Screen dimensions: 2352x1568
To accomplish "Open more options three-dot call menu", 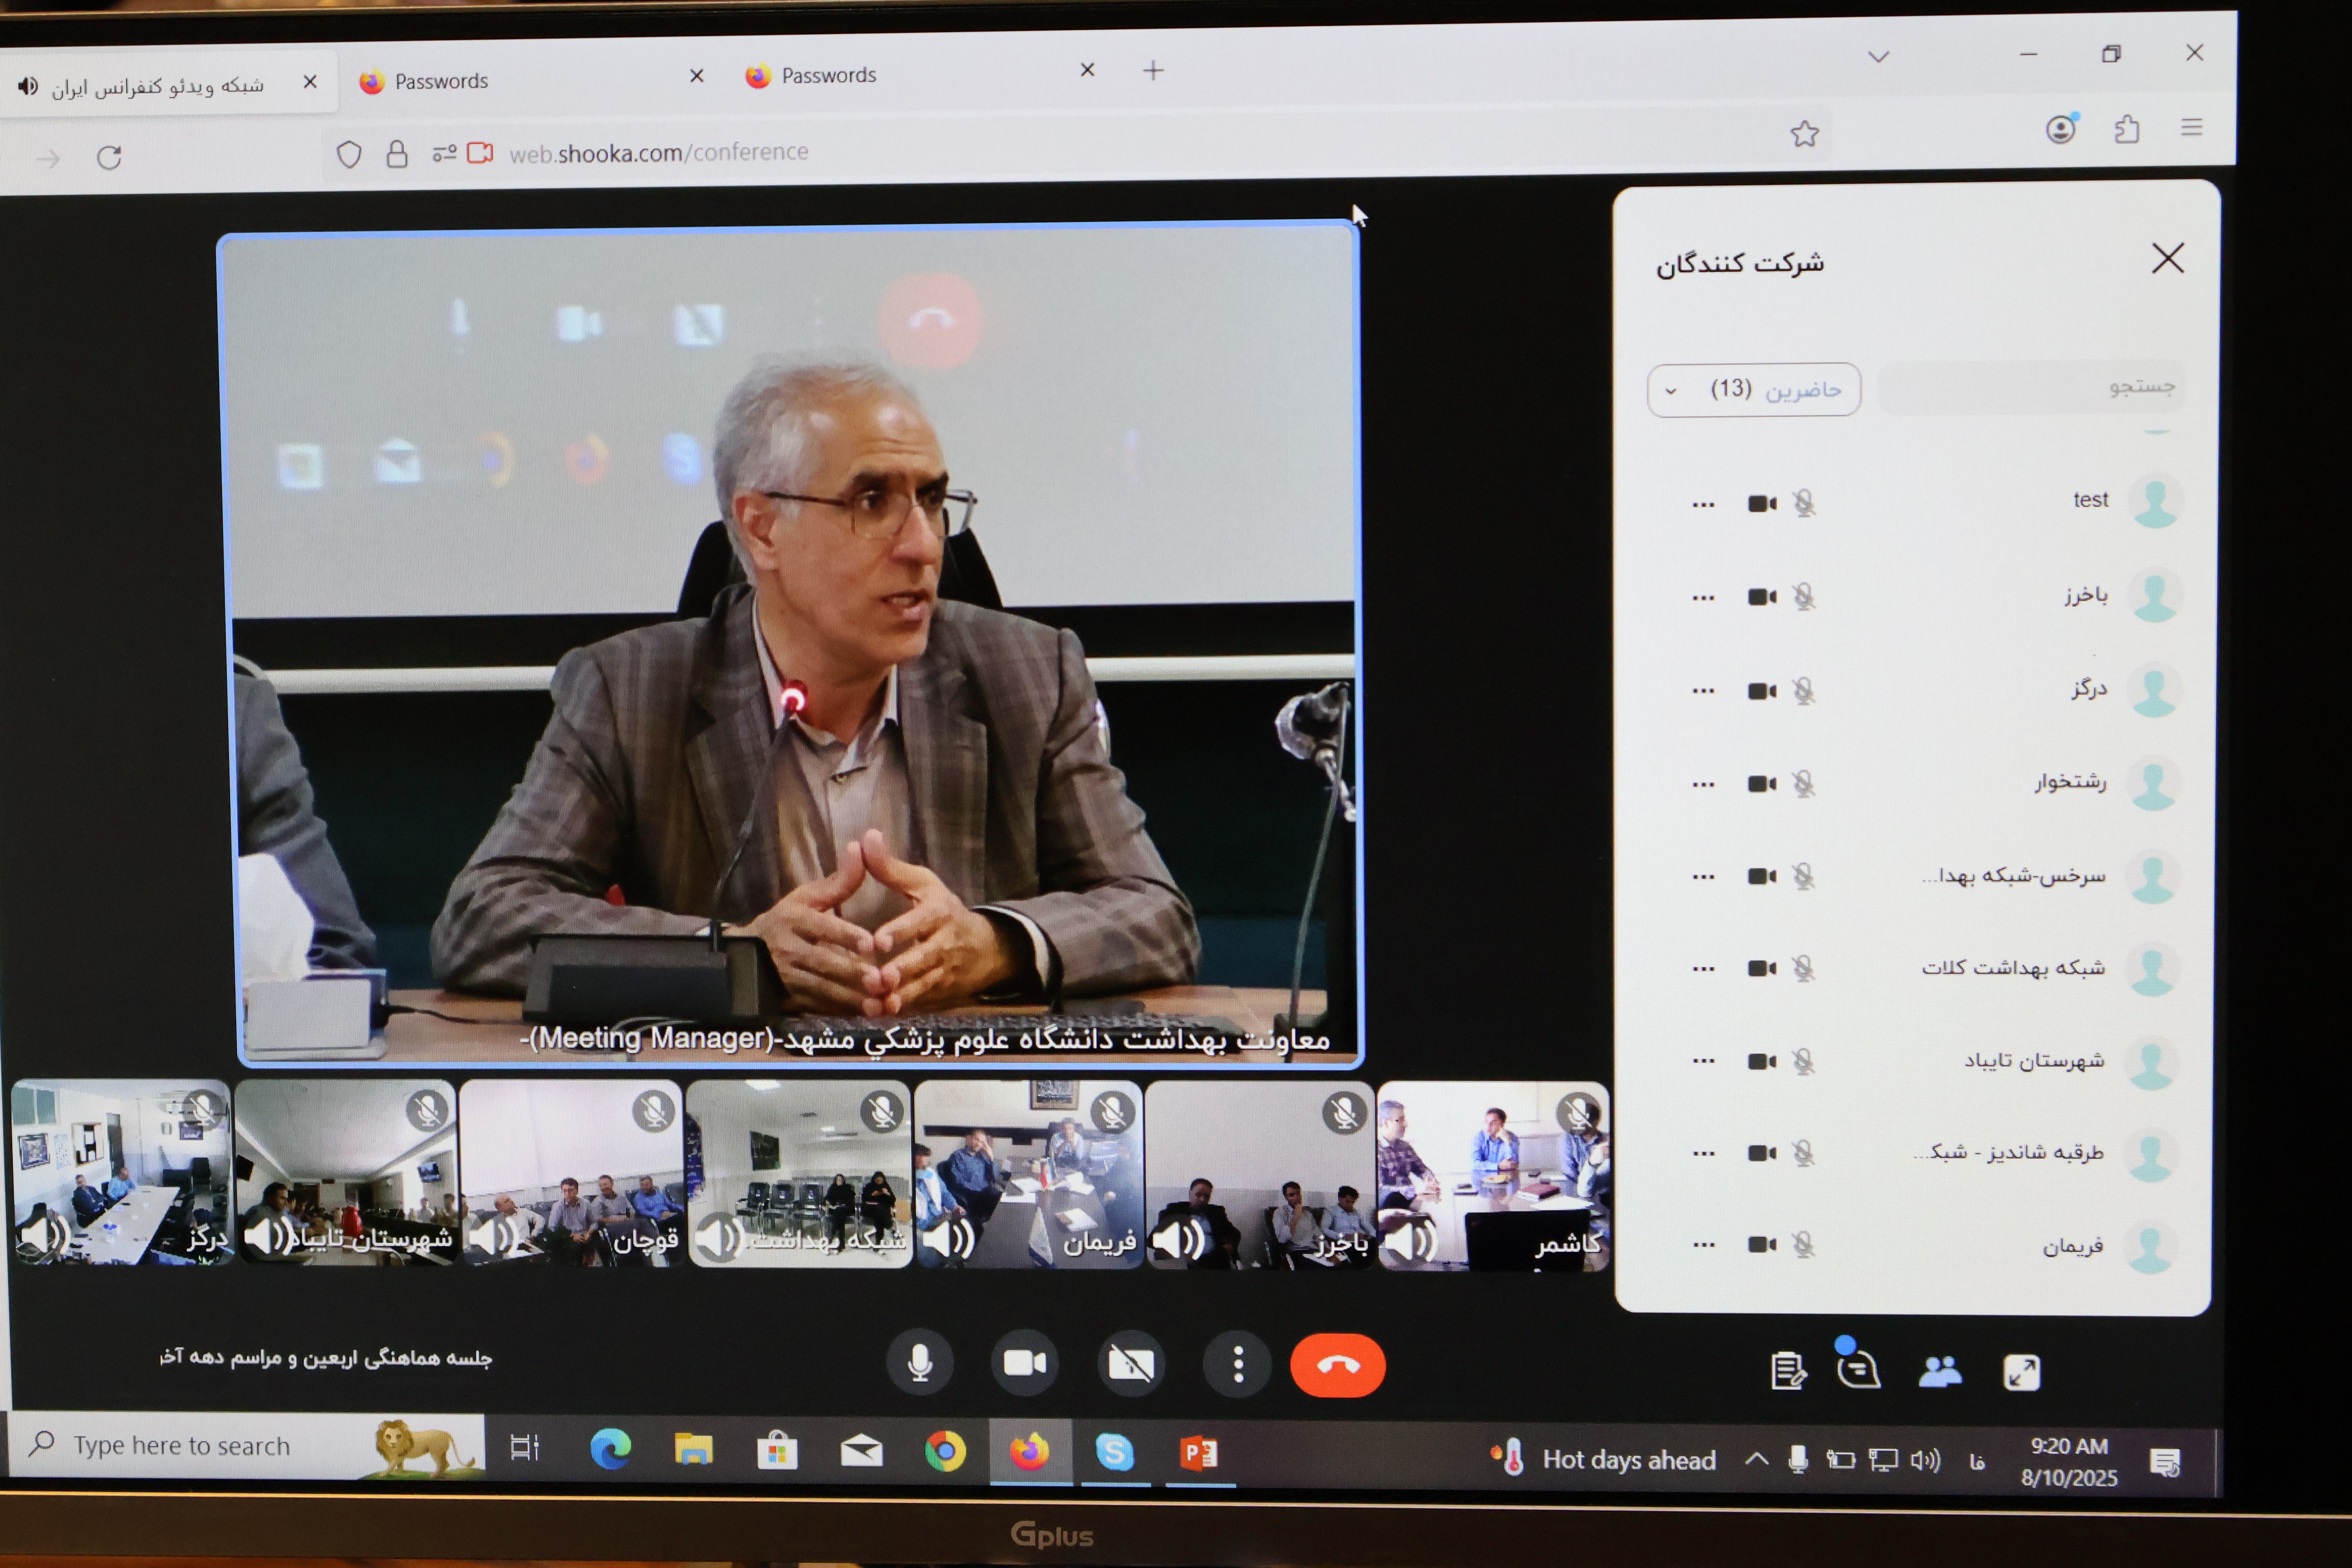I will coord(1237,1365).
